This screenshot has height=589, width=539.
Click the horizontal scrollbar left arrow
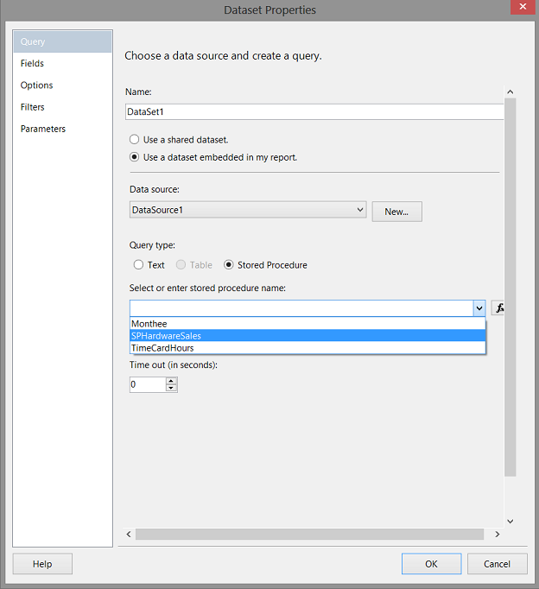[130, 535]
